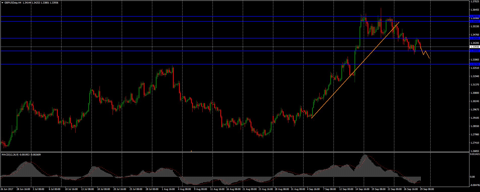Click the 28 Aug 08:00 time label
Screen dimensions: 480x192
[281, 189]
